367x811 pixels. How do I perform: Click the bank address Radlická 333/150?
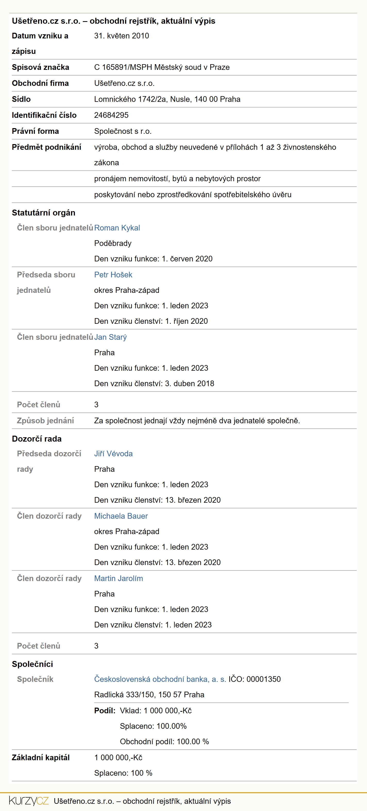click(149, 694)
